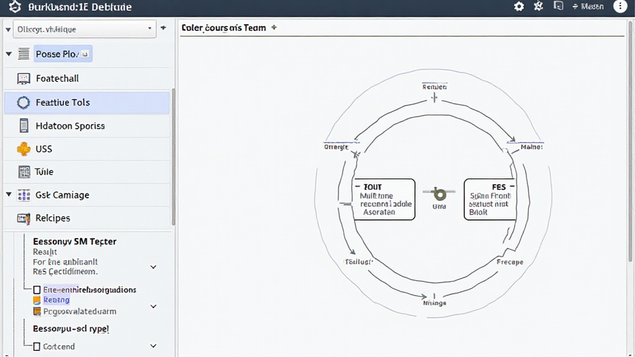Click the Hdatoon Sporiss device icon
The image size is (635, 357).
pos(24,126)
